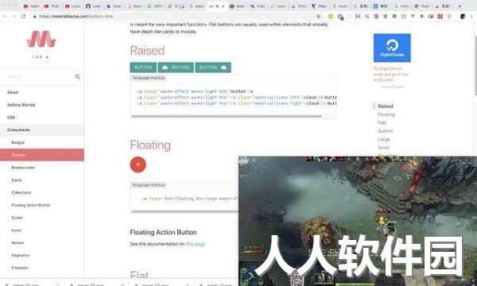The height and width of the screenshot is (286, 477).
Task: Click the game video overlay
Action: point(358,221)
